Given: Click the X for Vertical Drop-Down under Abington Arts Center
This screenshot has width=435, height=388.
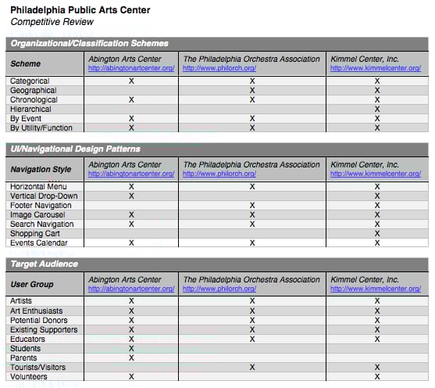Looking at the screenshot, I should pos(131,196).
